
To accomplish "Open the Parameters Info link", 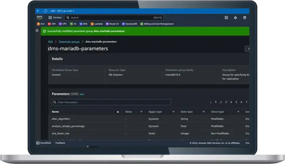I will coord(82,94).
